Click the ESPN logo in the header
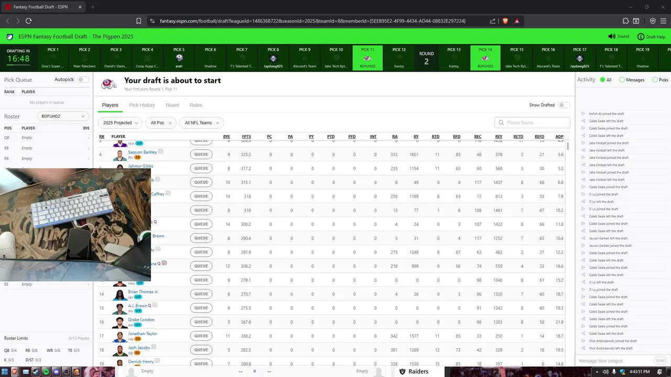The width and height of the screenshot is (671, 377). 9,37
